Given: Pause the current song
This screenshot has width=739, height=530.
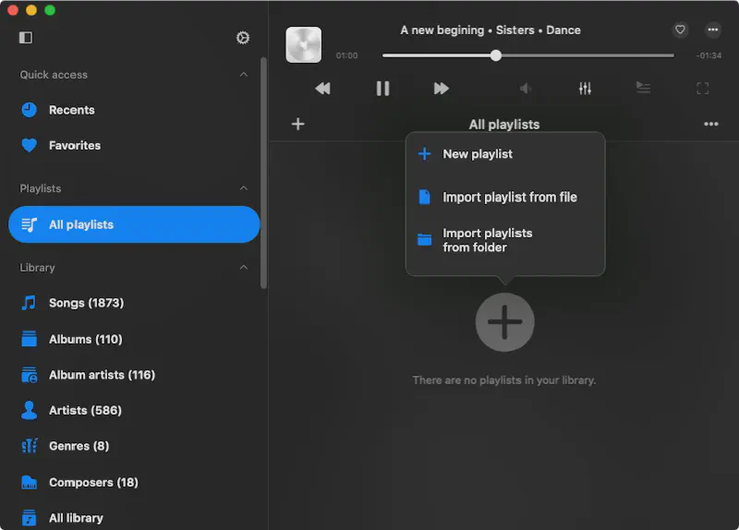Looking at the screenshot, I should tap(382, 89).
